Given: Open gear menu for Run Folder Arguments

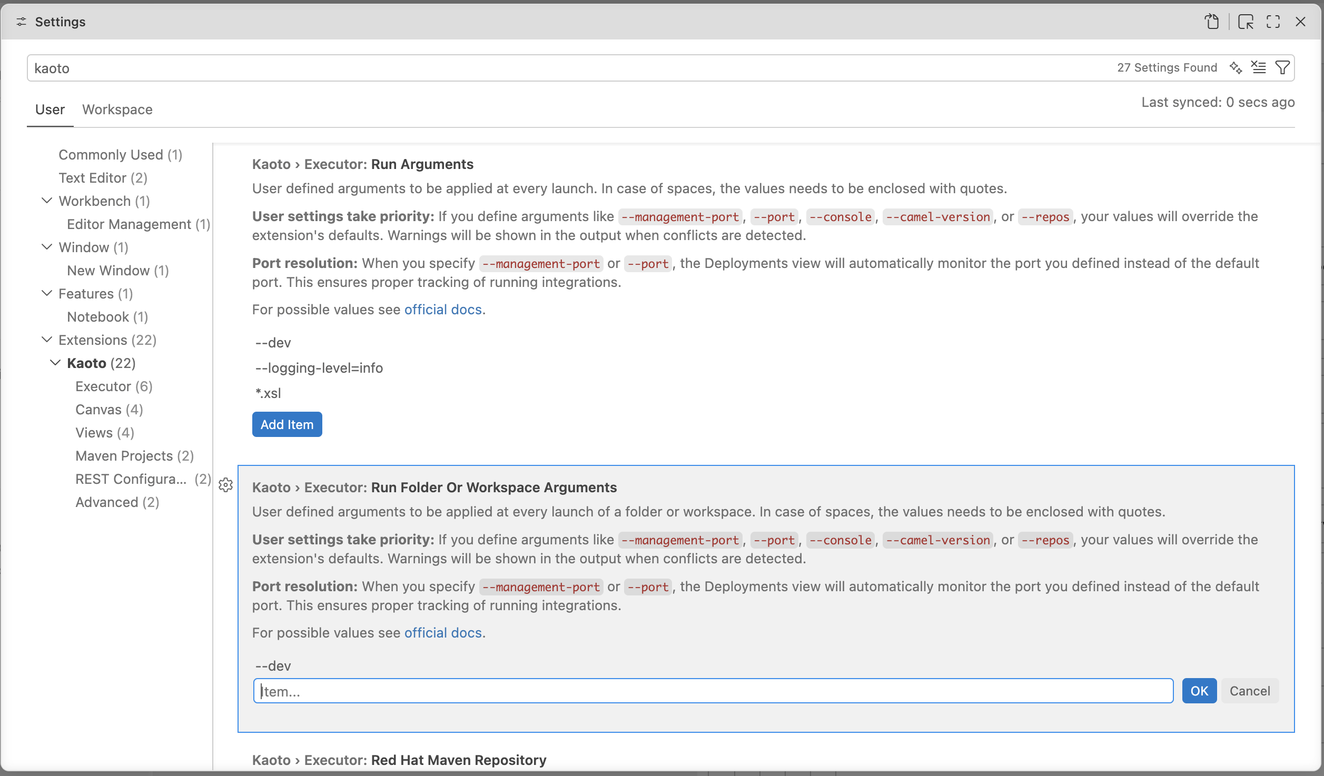Looking at the screenshot, I should coord(226,485).
